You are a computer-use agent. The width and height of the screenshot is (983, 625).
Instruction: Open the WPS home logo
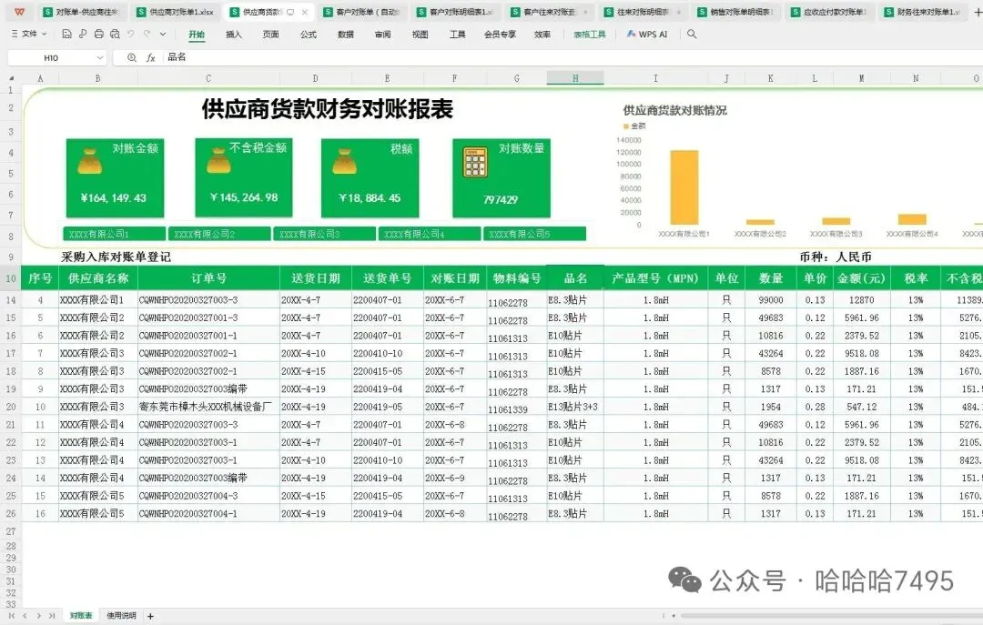(19, 12)
